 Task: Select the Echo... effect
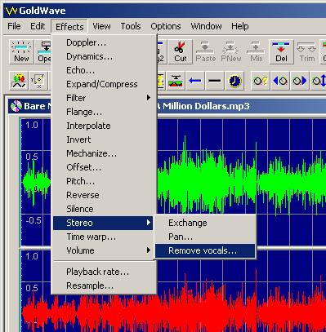point(104,70)
